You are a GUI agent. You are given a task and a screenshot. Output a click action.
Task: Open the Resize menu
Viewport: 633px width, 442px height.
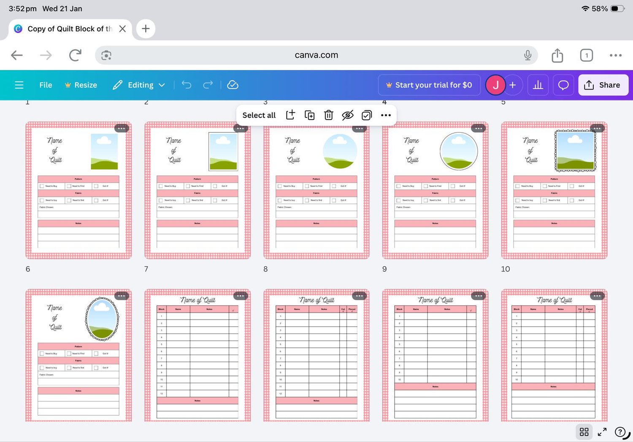point(81,85)
